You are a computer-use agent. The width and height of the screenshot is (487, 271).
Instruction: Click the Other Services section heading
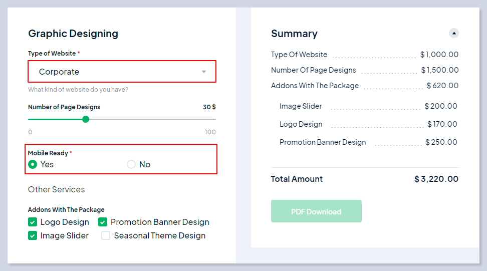[57, 189]
